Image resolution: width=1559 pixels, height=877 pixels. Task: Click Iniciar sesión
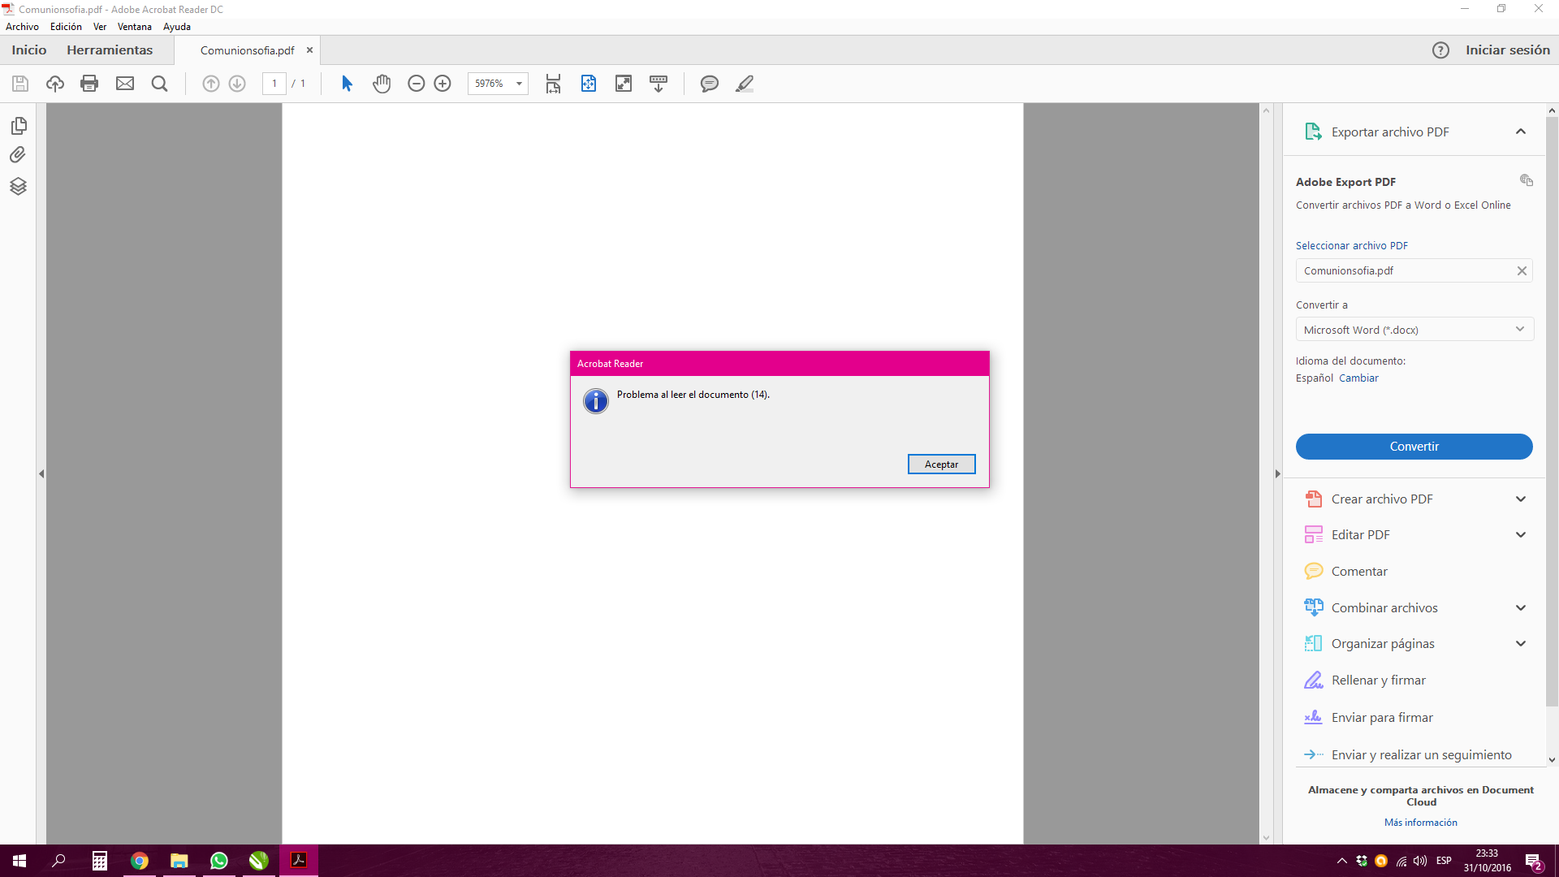1507,50
